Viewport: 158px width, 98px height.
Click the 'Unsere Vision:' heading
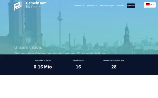tap(28, 47)
